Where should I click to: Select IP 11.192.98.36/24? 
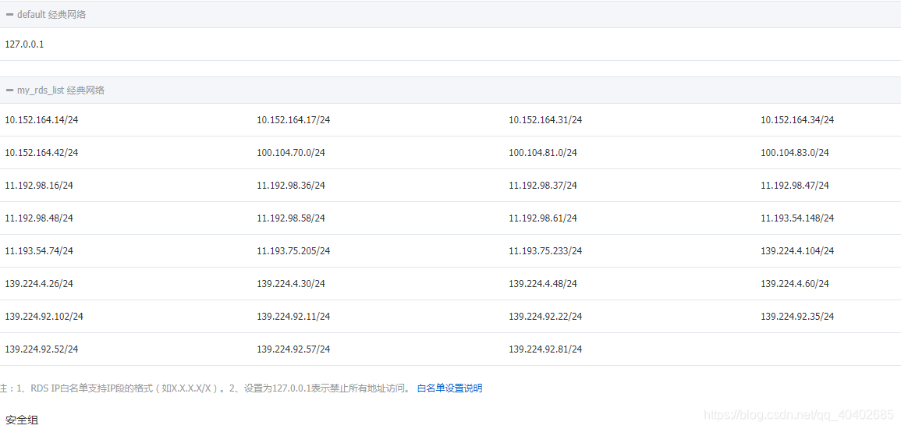click(291, 186)
